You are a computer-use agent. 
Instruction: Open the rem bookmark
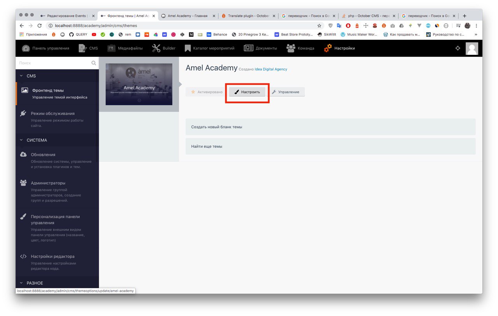tap(125, 34)
